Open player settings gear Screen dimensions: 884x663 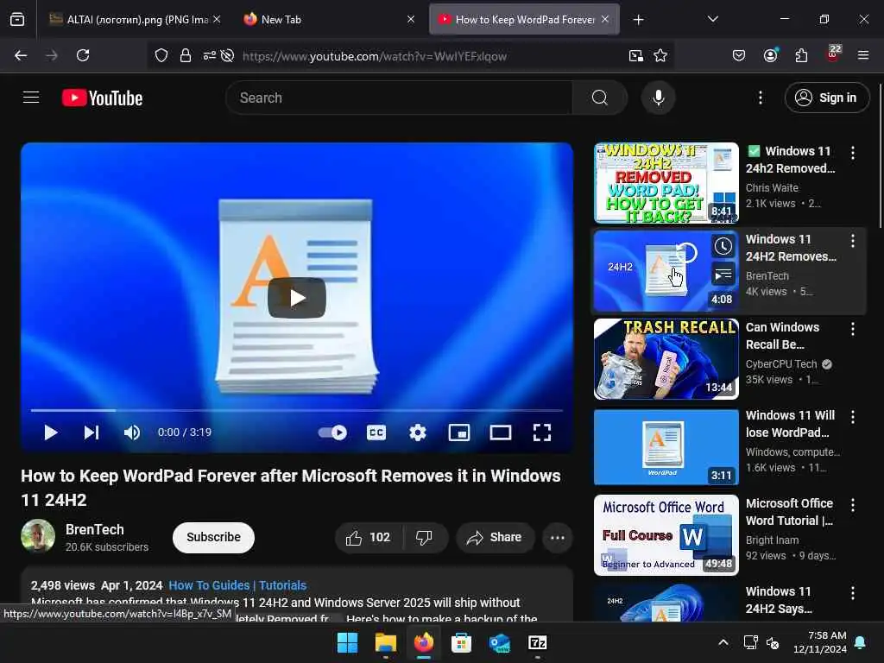coord(418,433)
